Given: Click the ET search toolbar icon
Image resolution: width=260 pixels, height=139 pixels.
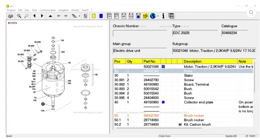Looking at the screenshot, I should (117, 16).
